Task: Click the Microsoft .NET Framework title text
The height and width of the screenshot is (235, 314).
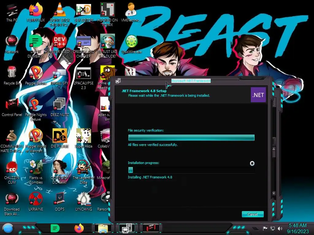Action: (x=191, y=81)
